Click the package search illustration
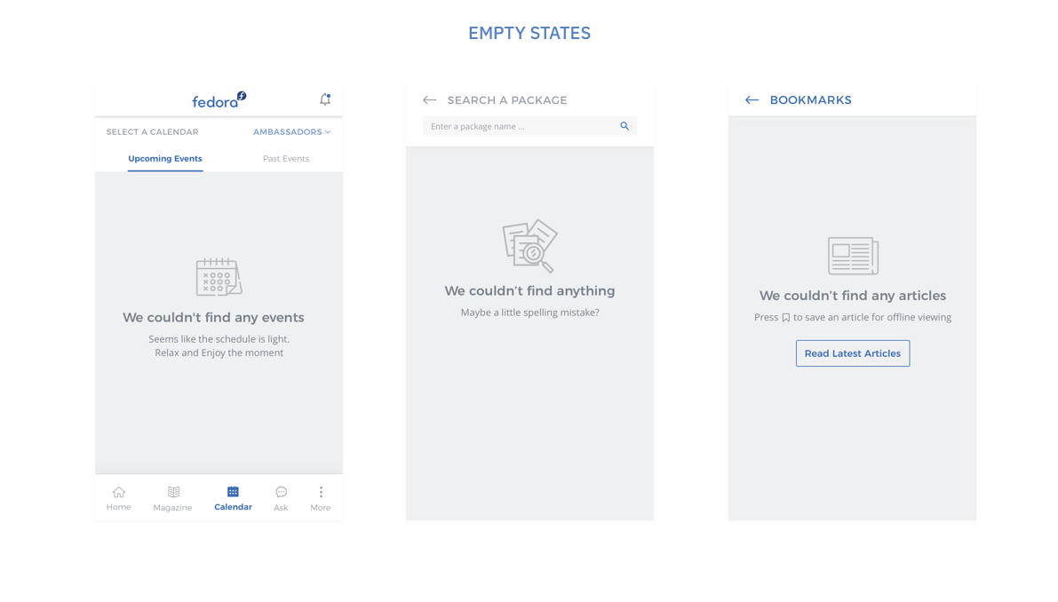1058x602 pixels. (529, 245)
